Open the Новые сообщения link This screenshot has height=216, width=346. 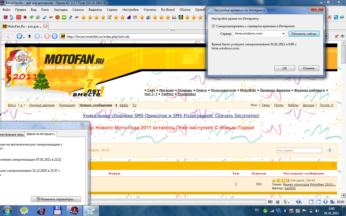pos(96,105)
